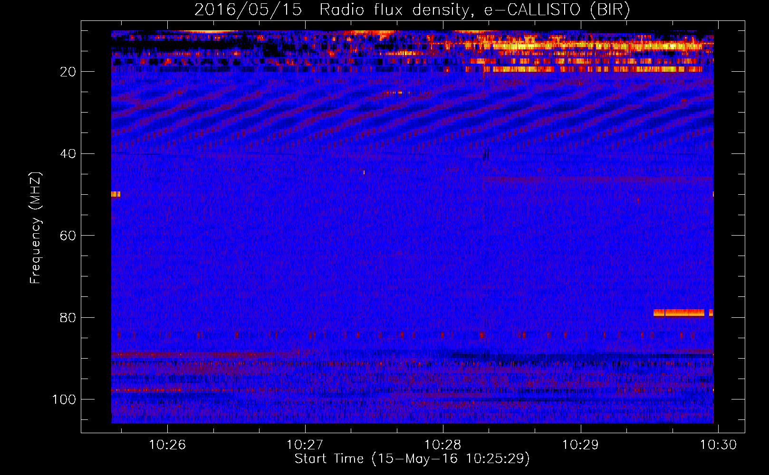Click the 'Frequency (MHZ)' axis label
769x475 pixels.
point(36,228)
